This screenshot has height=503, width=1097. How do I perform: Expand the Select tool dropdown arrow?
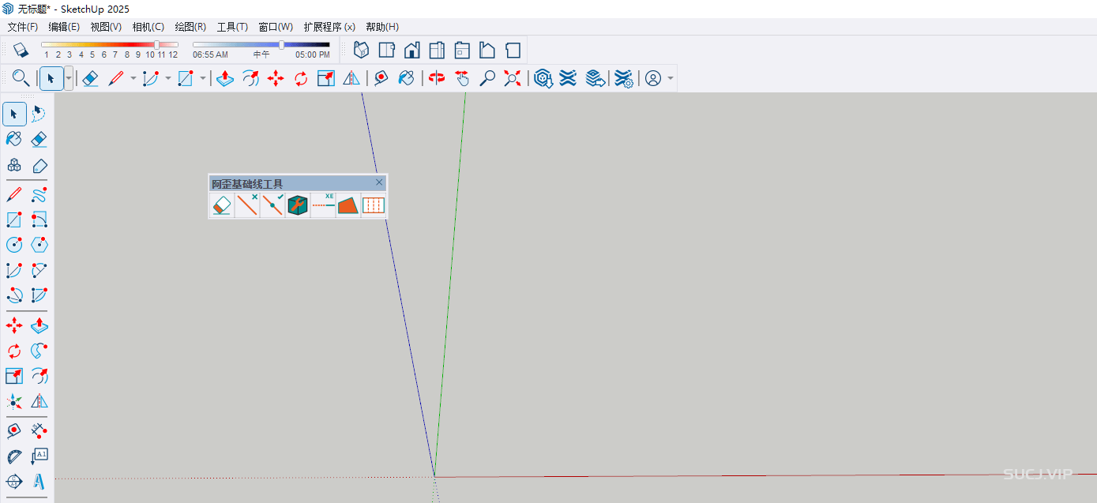point(69,78)
